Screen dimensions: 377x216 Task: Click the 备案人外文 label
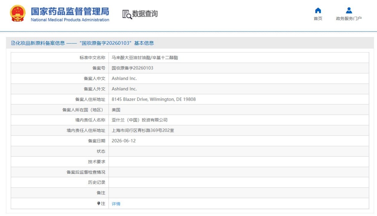point(95,89)
